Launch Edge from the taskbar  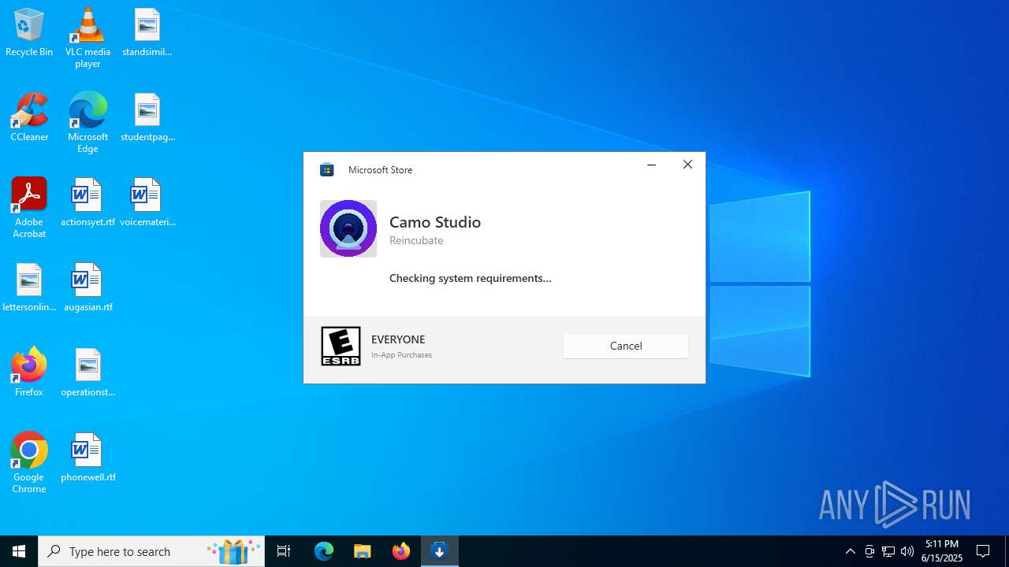point(324,551)
